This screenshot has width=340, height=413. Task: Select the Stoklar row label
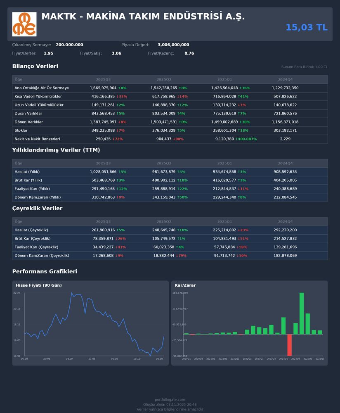coord(21,131)
